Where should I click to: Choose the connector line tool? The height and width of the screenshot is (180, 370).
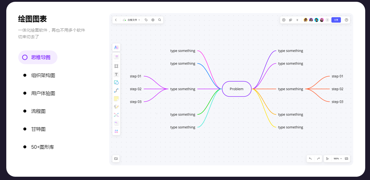pyautogui.click(x=116, y=90)
